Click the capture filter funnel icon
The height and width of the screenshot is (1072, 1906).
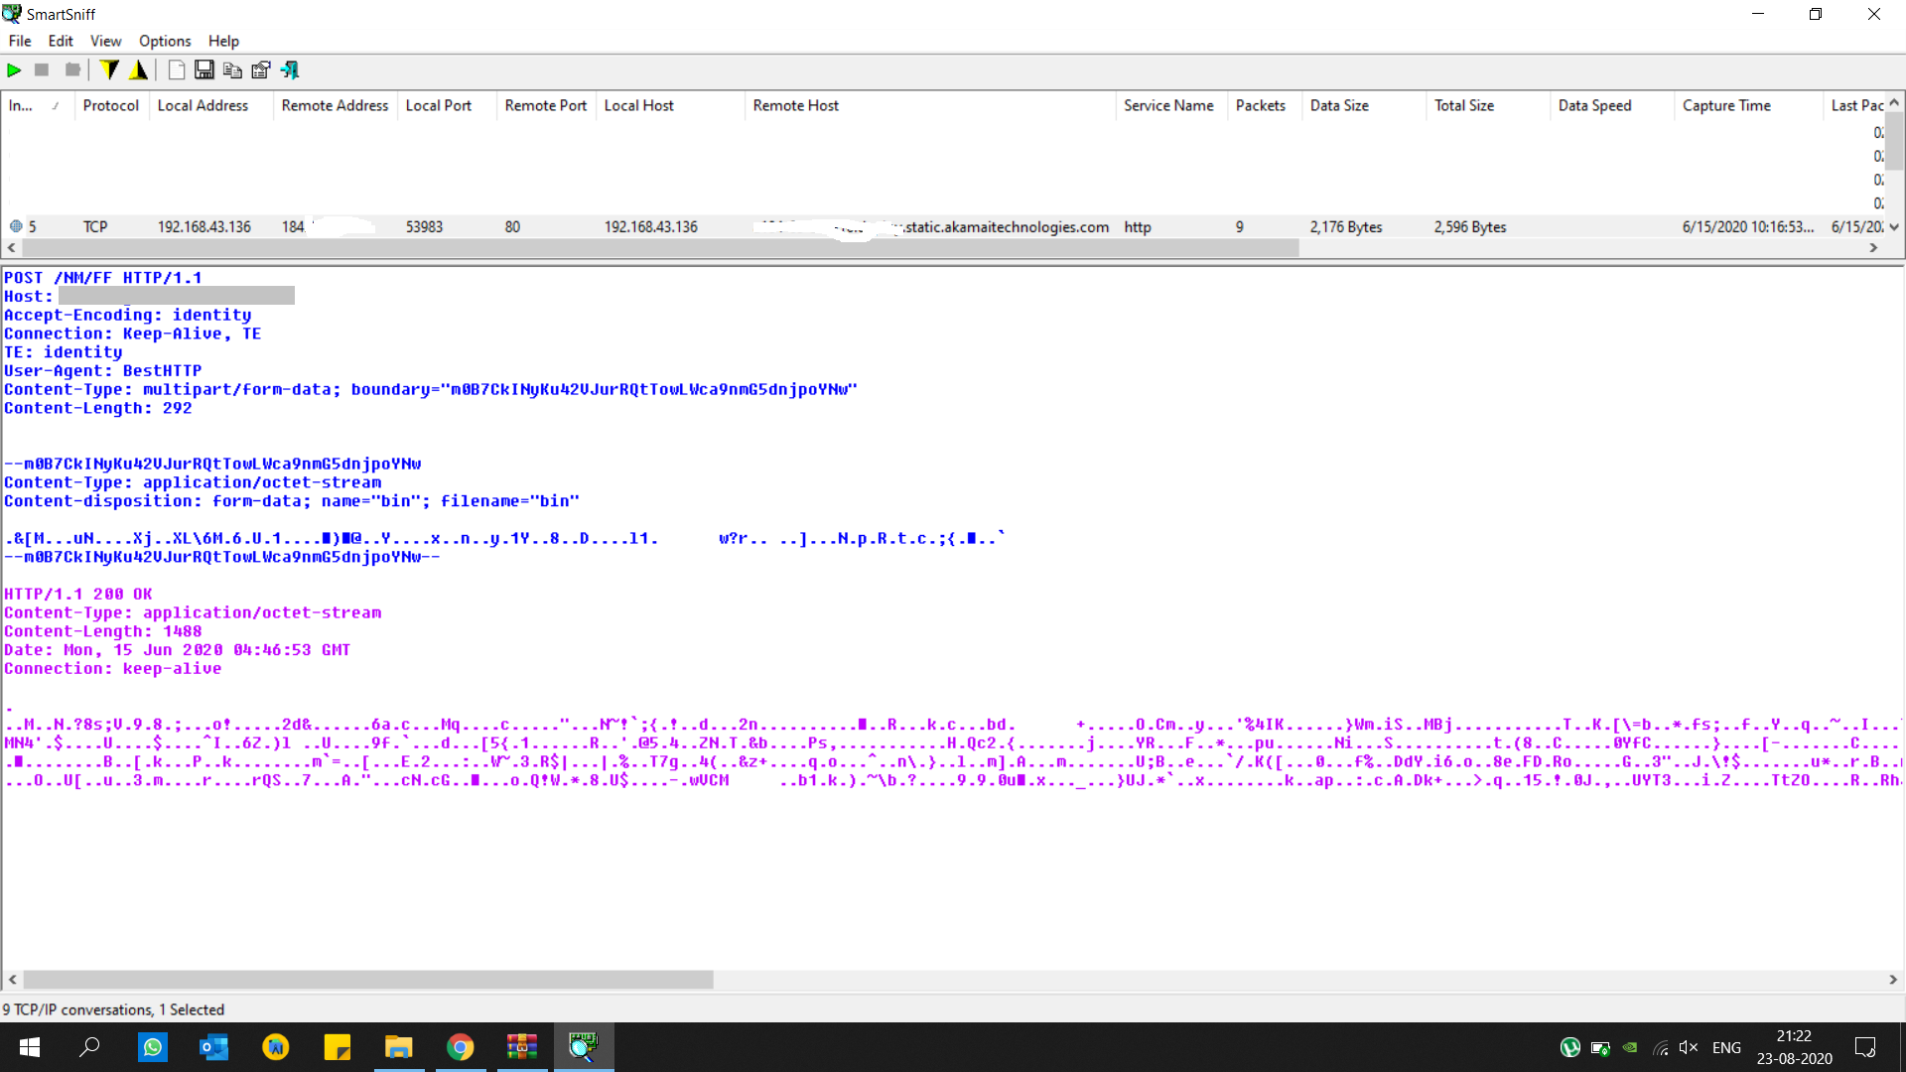109,70
